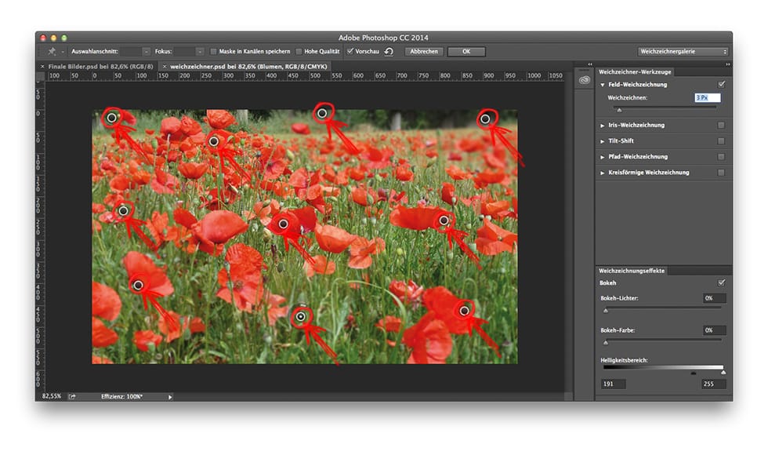Expand the Iris-Weichzeichnung section

coord(603,126)
